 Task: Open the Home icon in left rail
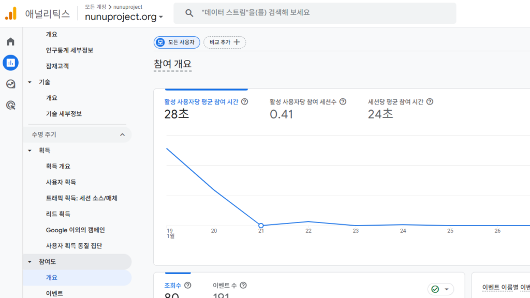coord(10,42)
